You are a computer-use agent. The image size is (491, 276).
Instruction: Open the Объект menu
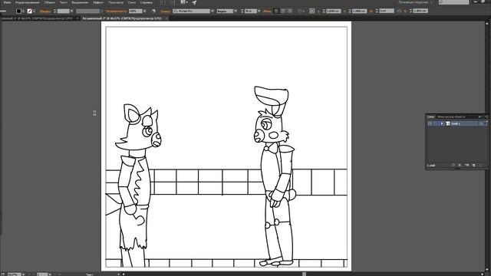[49, 2]
